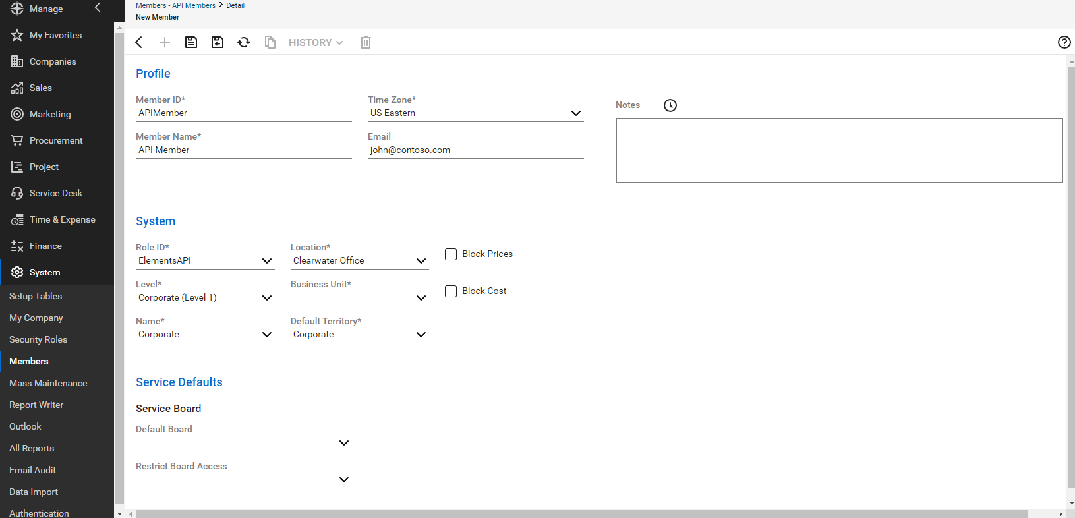Click the delete trash can icon
Screen dimensions: 1075x518
point(366,42)
